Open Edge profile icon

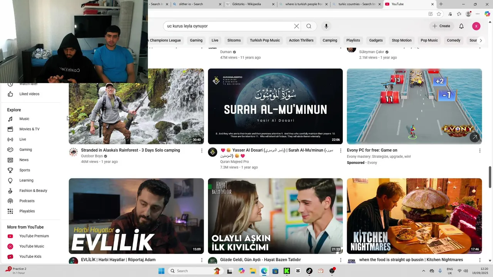[468, 14]
